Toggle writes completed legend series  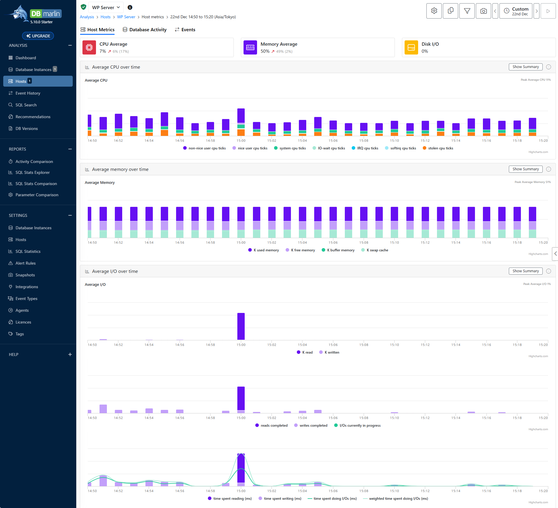point(311,425)
